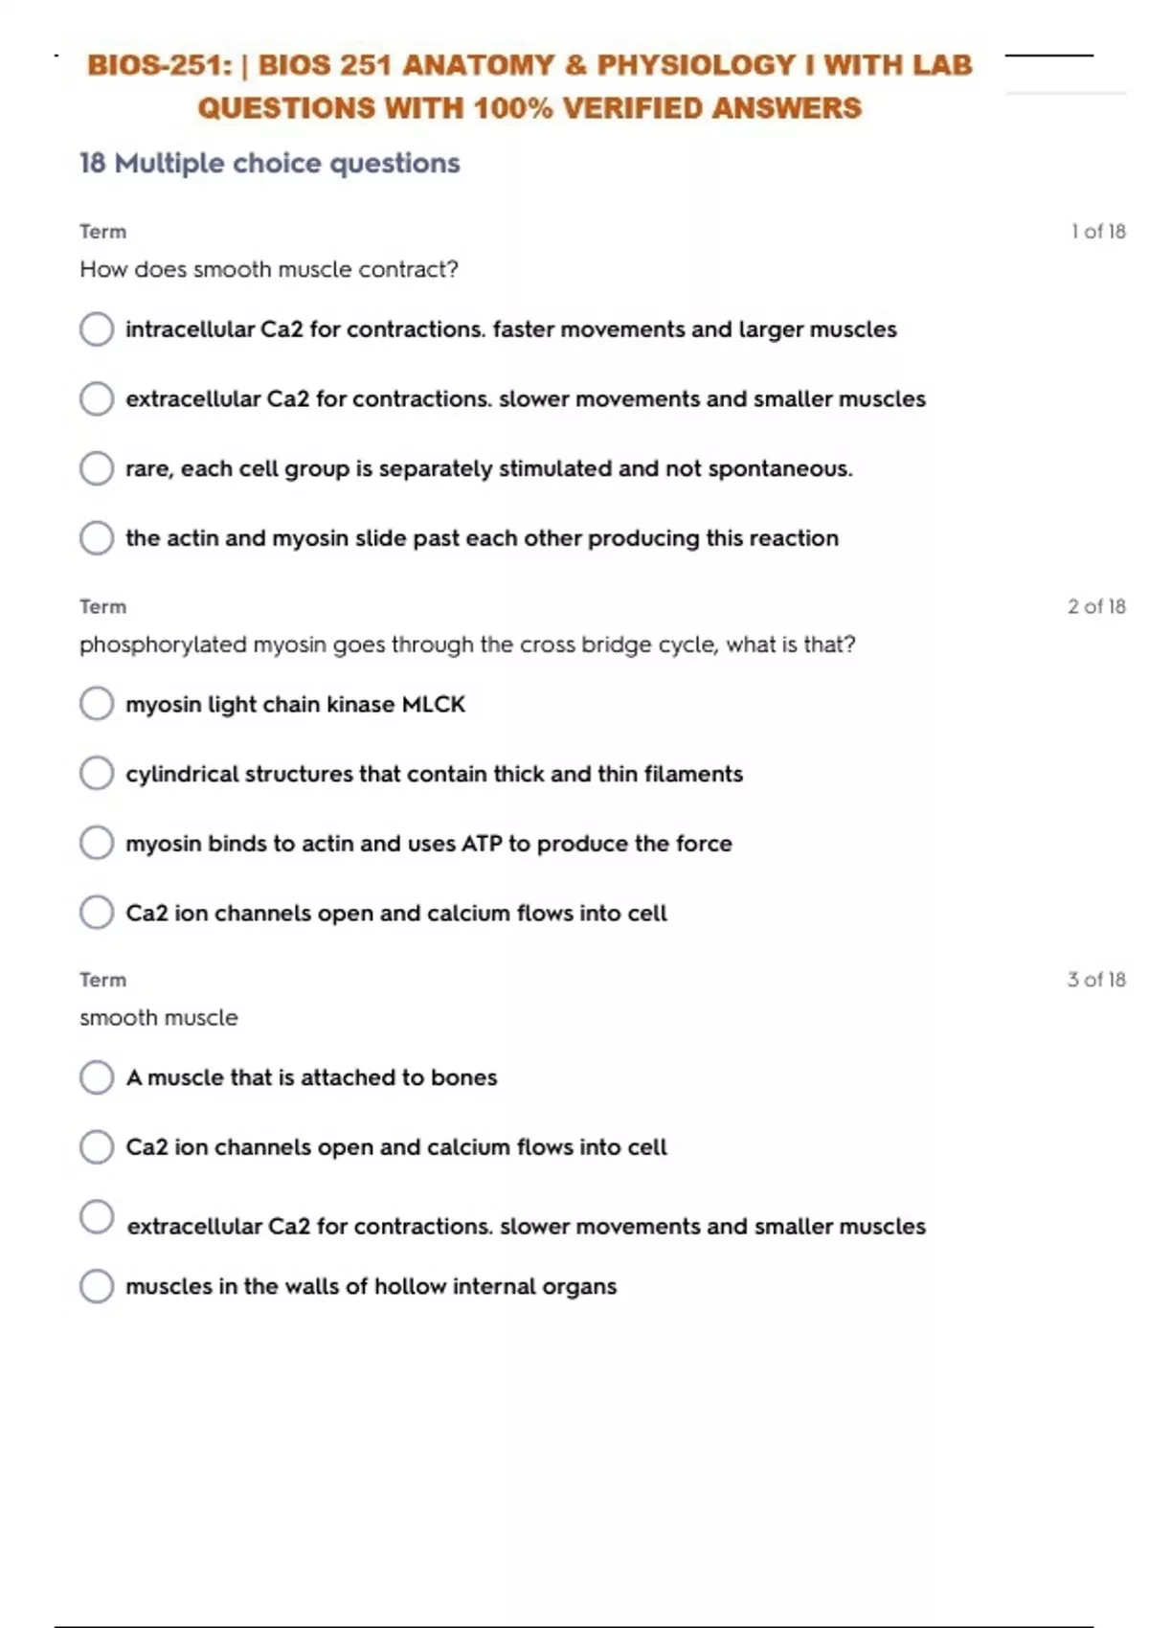The image size is (1149, 1628).
Task: Click the '3 of 18' question counter
Action: 1096,980
